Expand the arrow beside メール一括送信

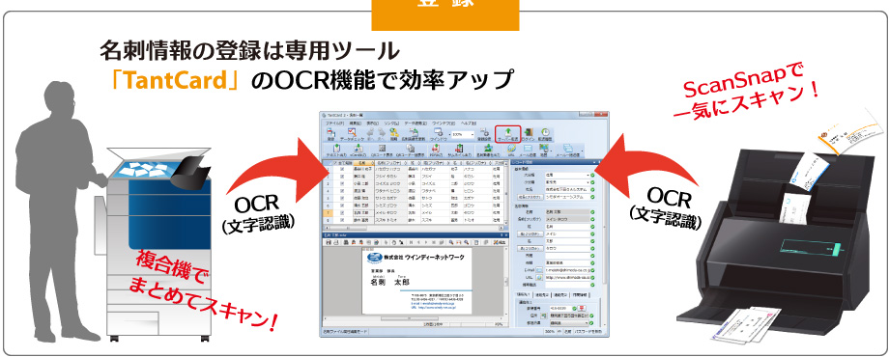click(583, 151)
